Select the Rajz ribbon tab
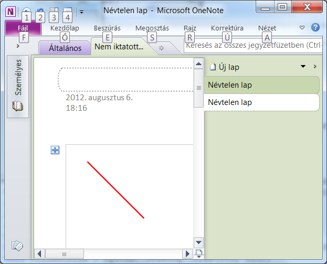The width and height of the screenshot is (327, 264). (190, 28)
